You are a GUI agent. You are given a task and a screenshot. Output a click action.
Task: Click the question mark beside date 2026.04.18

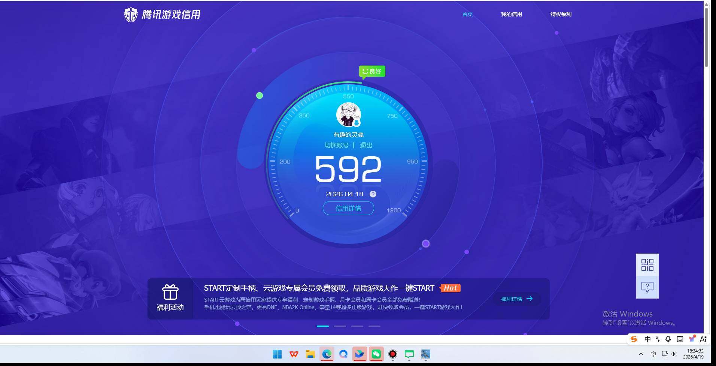(x=372, y=194)
